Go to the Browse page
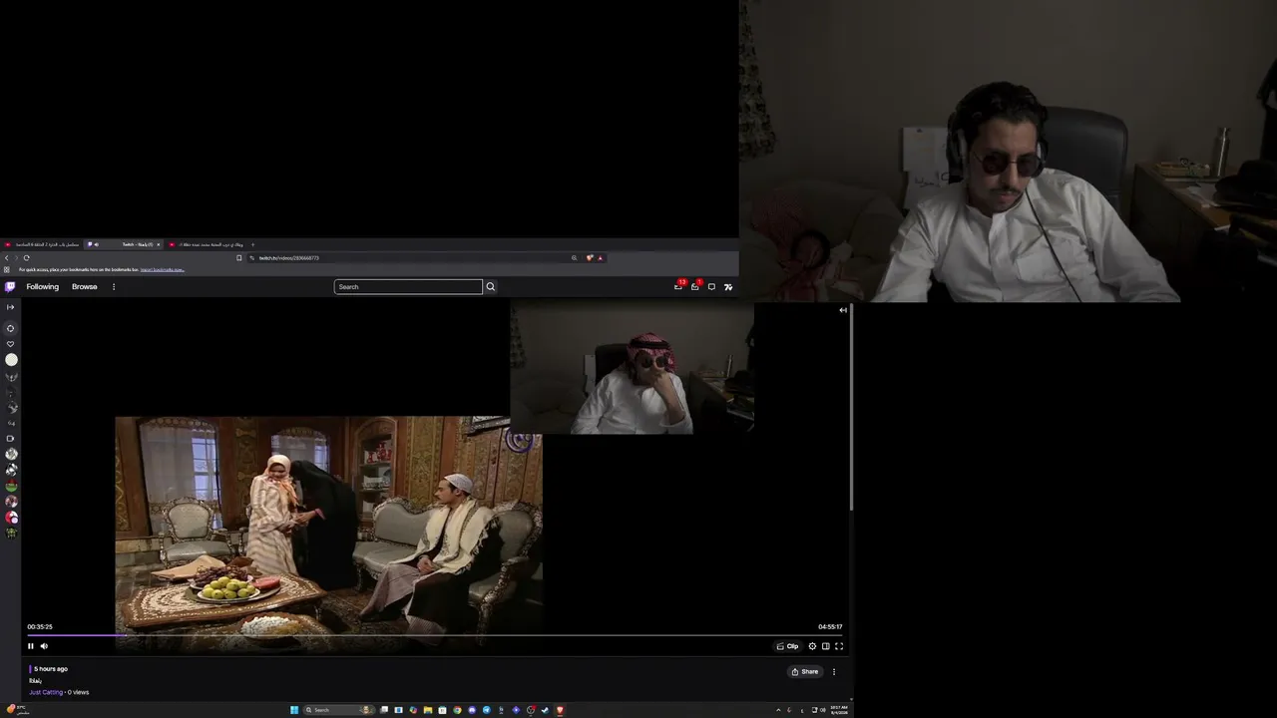Image resolution: width=1277 pixels, height=718 pixels. tap(85, 287)
